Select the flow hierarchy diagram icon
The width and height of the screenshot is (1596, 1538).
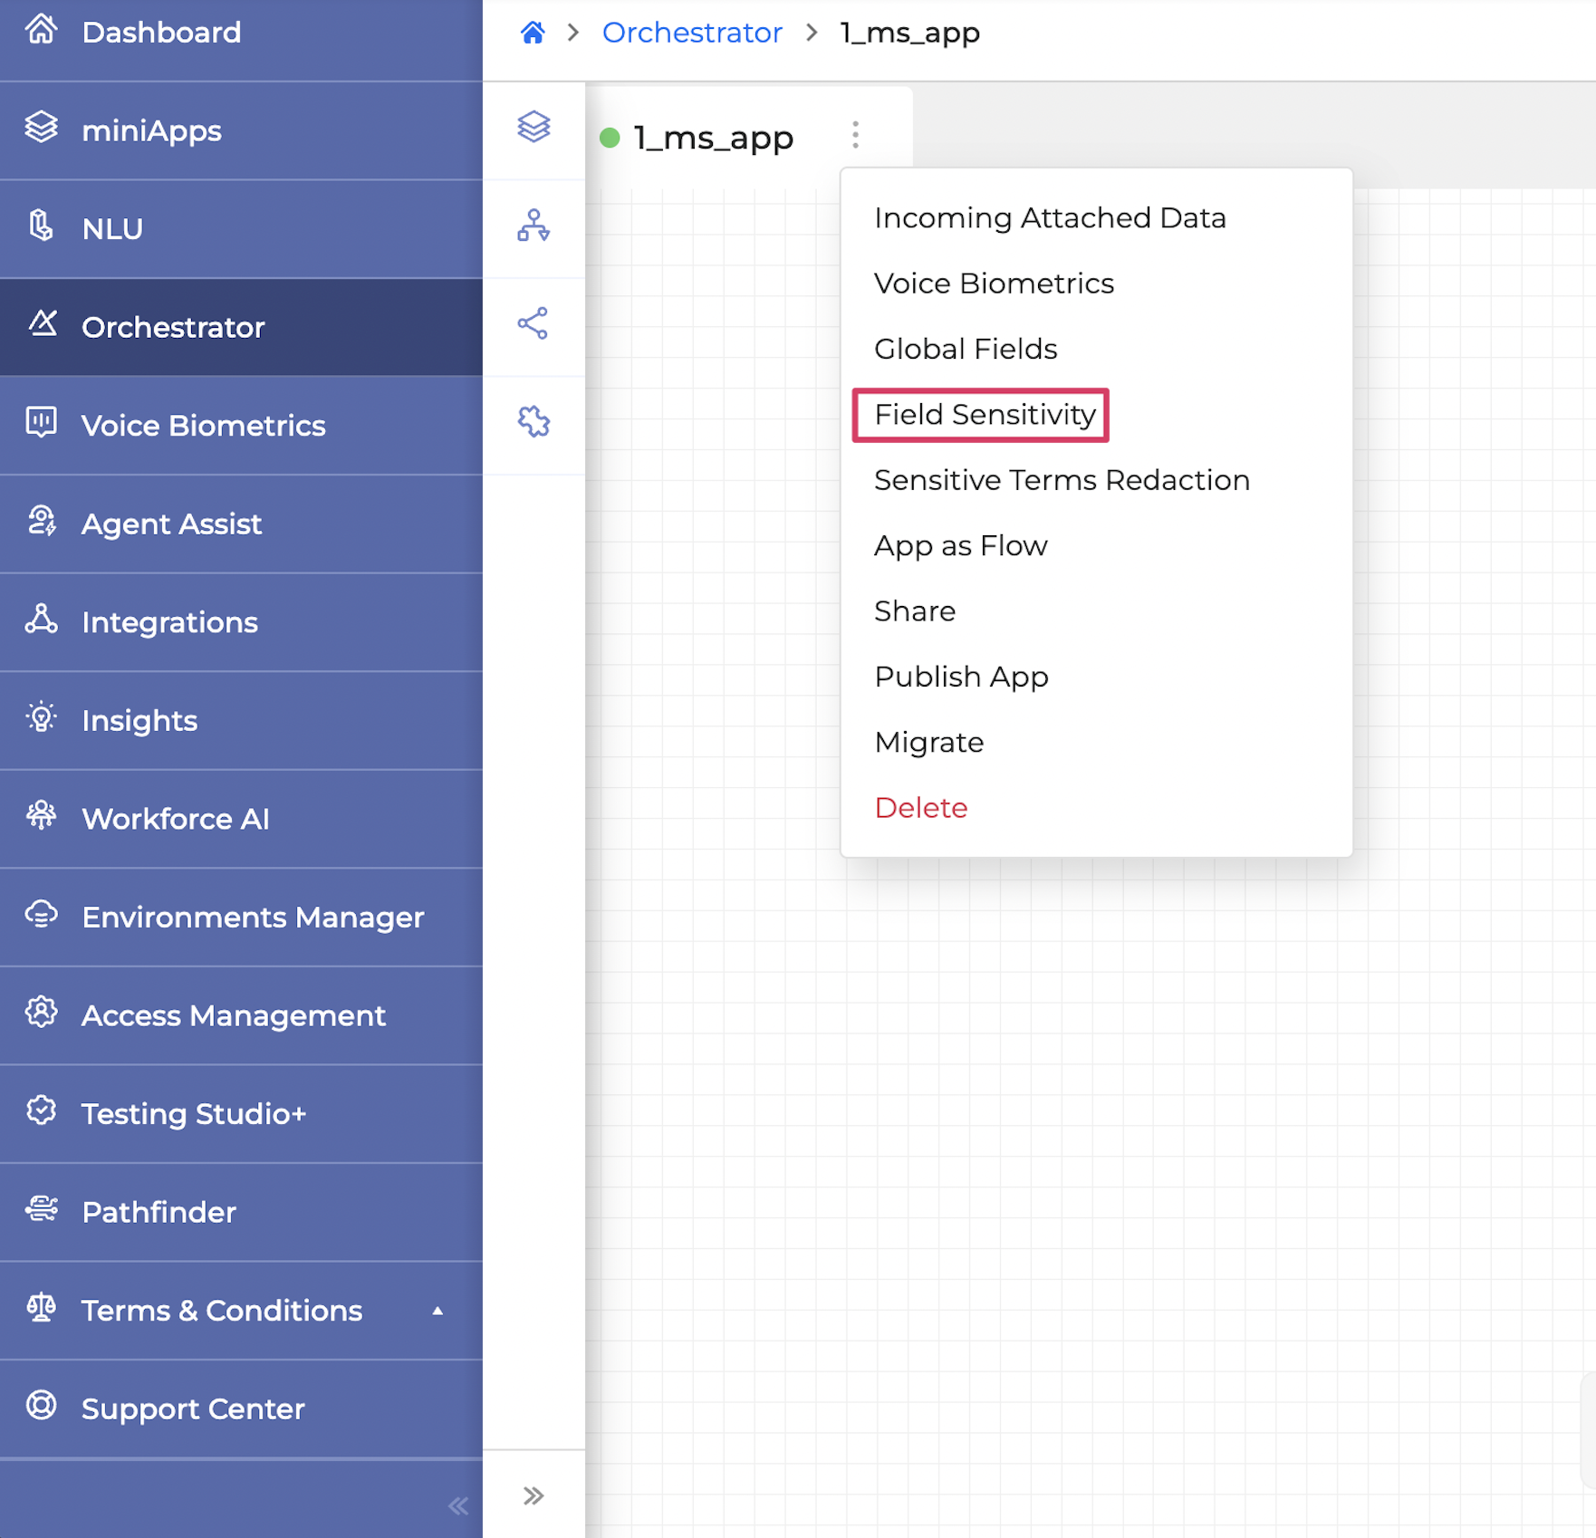point(534,226)
